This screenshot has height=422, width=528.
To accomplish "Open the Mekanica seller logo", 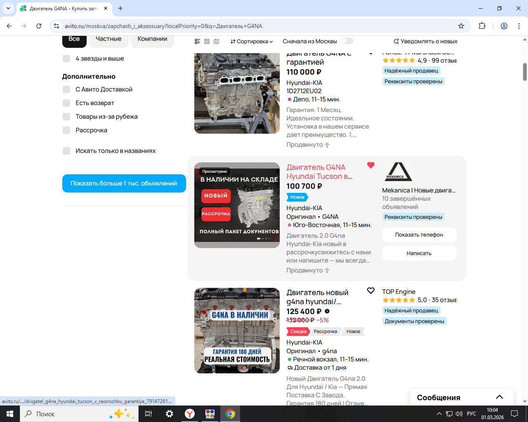I will [398, 172].
